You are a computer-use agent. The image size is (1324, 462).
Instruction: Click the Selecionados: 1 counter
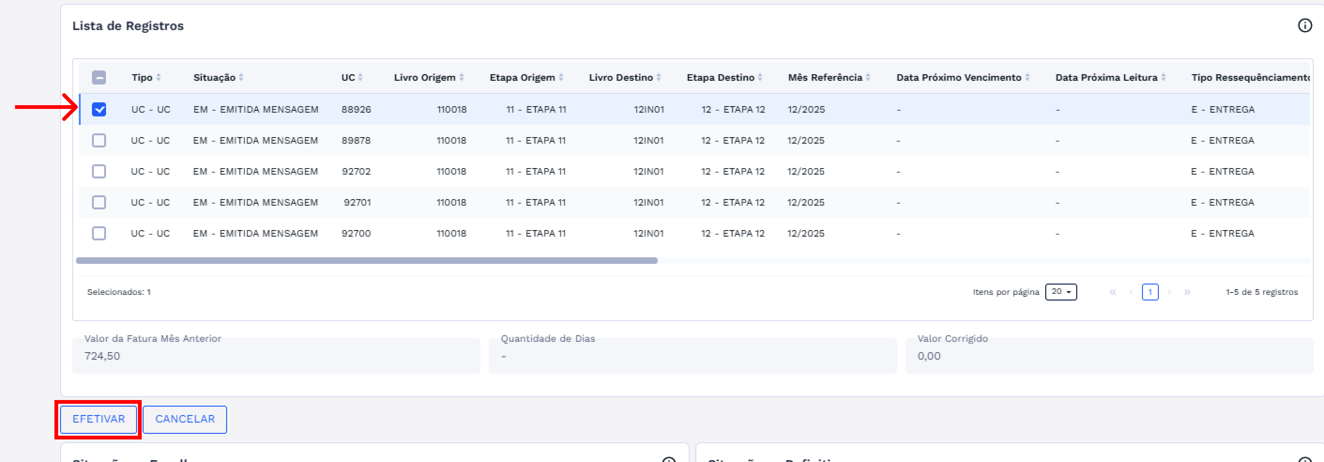pyautogui.click(x=119, y=292)
